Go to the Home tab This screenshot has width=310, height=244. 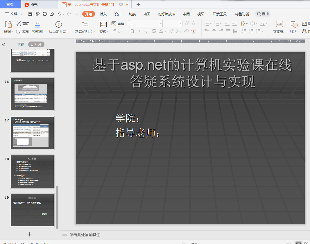[x=10, y=4]
